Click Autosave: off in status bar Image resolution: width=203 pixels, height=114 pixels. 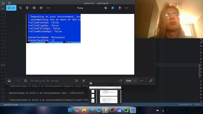pyautogui.click(x=185, y=104)
